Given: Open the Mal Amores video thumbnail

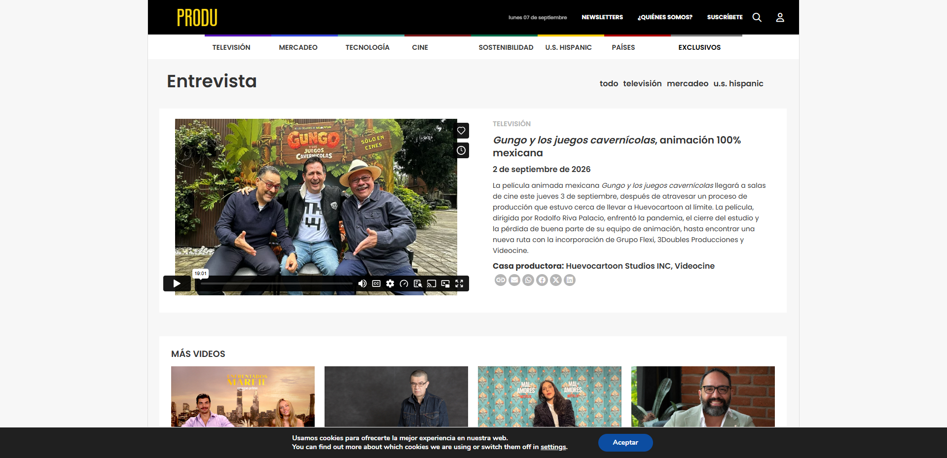Looking at the screenshot, I should pos(549,396).
